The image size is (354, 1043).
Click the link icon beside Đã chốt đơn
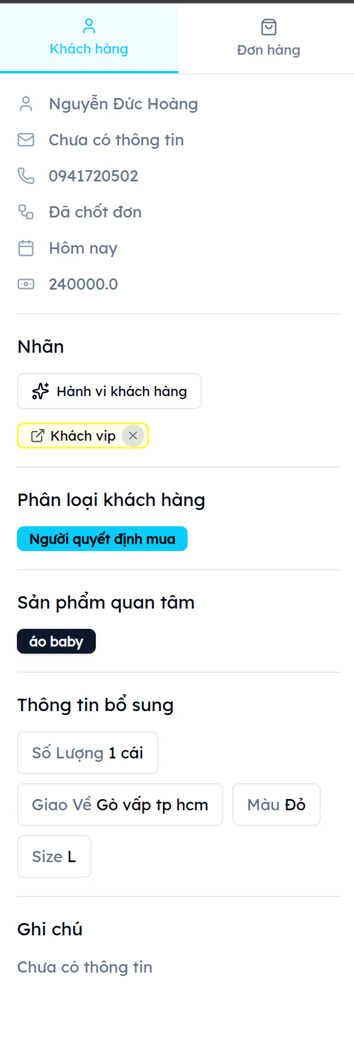click(26, 212)
